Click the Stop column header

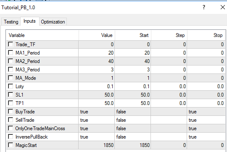coord(206,35)
